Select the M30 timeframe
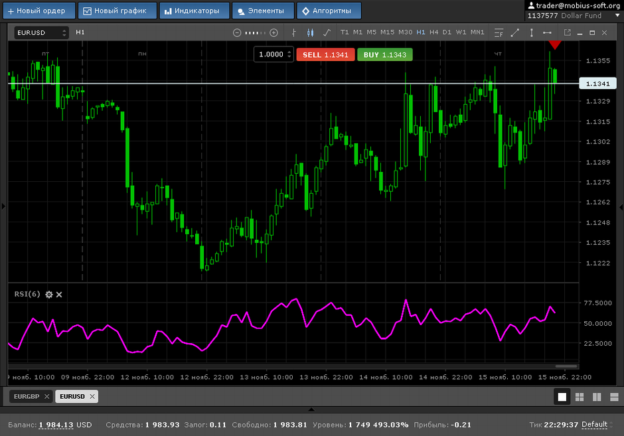 coord(405,33)
